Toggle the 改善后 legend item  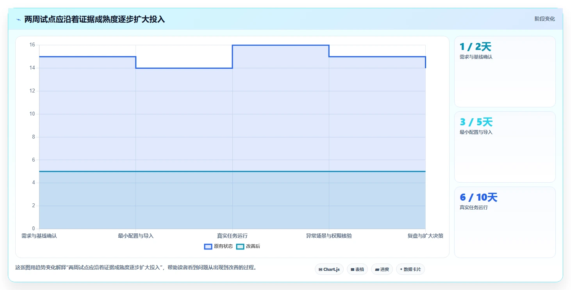pos(248,246)
